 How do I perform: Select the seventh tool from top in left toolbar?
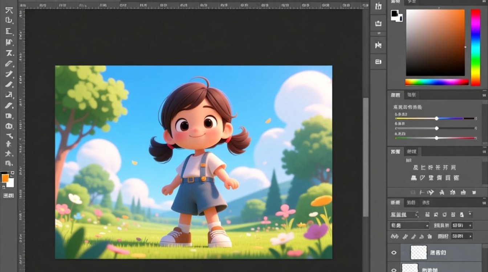click(x=9, y=74)
